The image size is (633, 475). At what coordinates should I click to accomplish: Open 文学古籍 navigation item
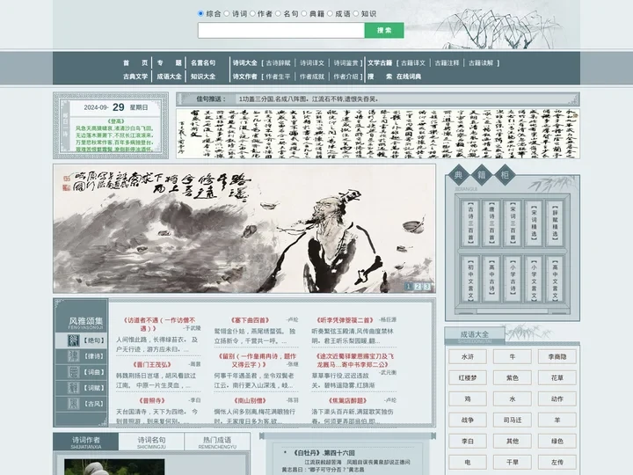(x=380, y=62)
